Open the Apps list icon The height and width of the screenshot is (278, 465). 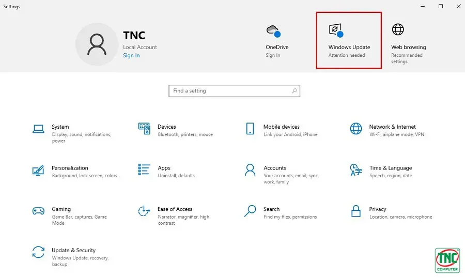click(x=144, y=169)
